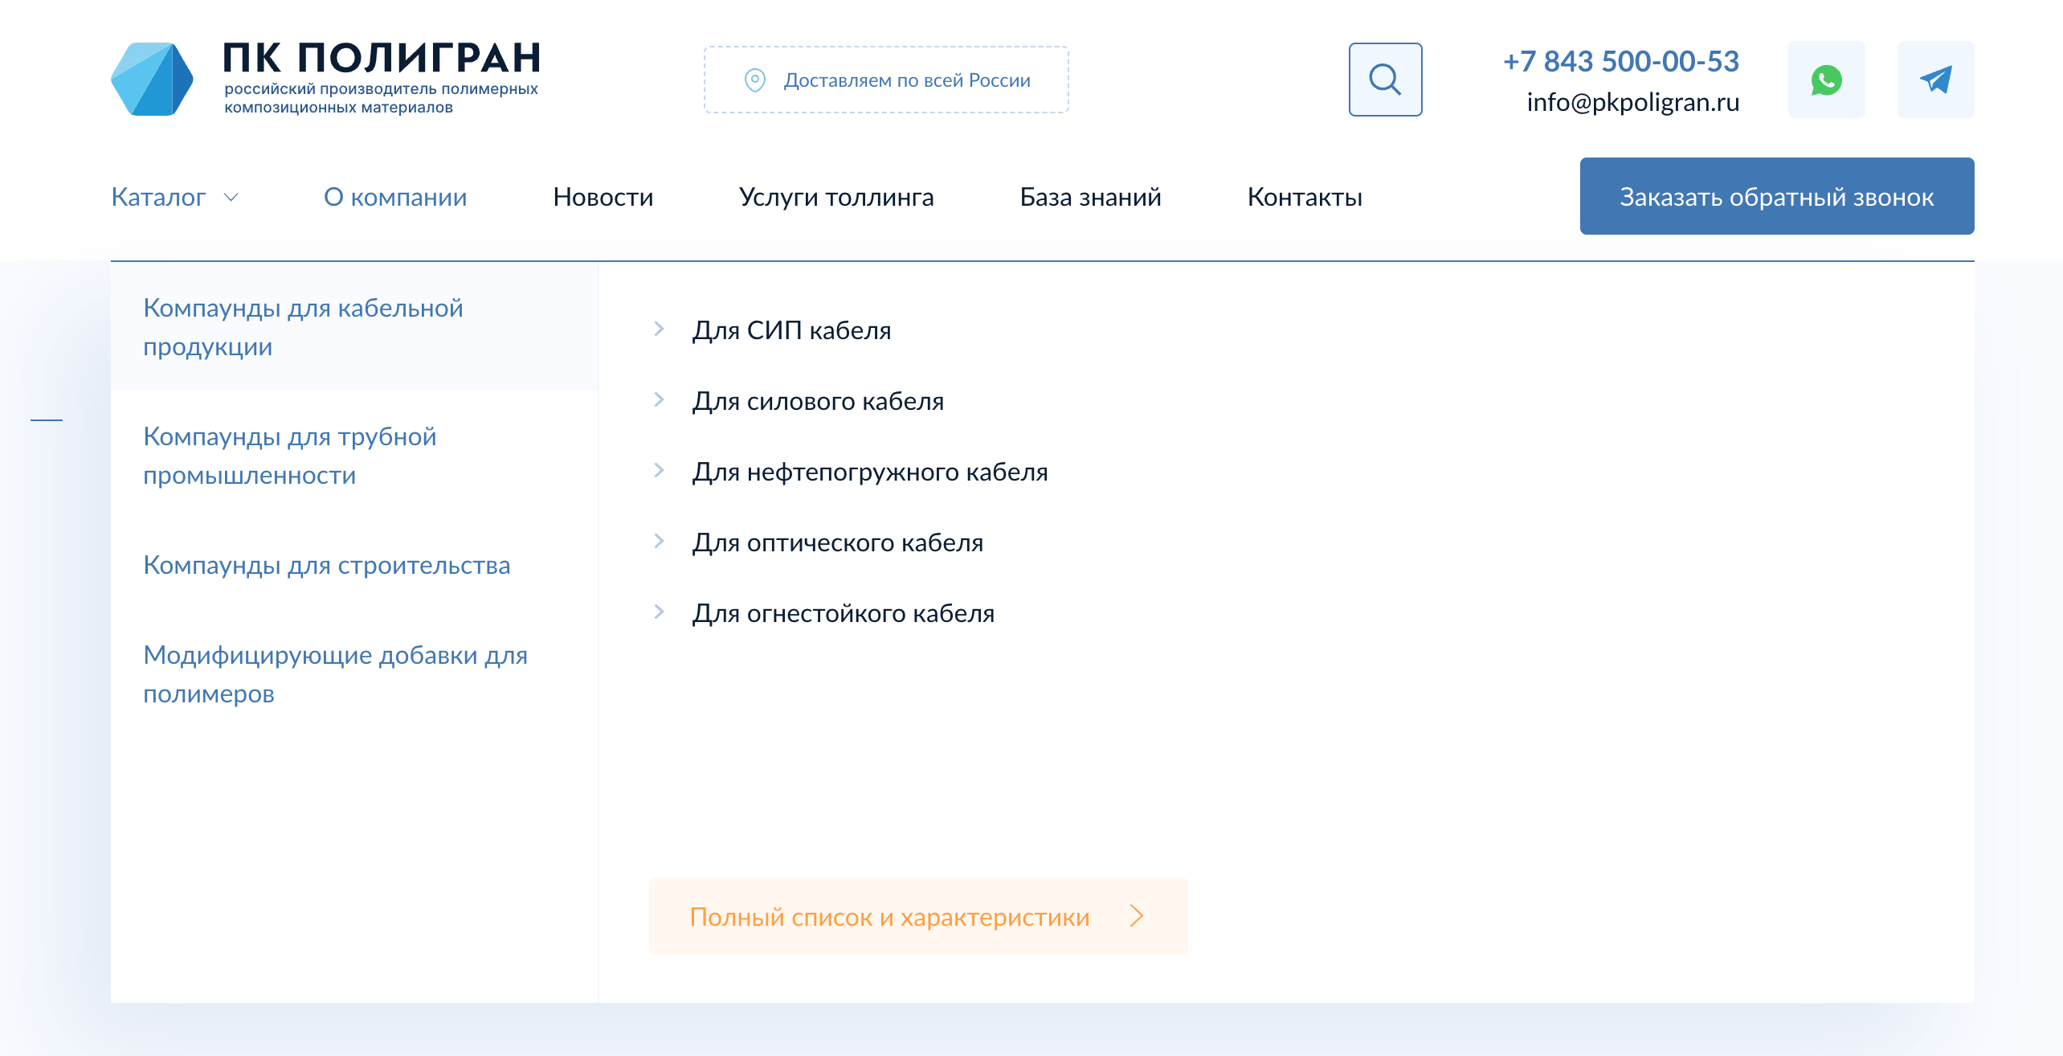Open WhatsApp chat icon
The height and width of the screenshot is (1056, 2063).
coord(1826,80)
